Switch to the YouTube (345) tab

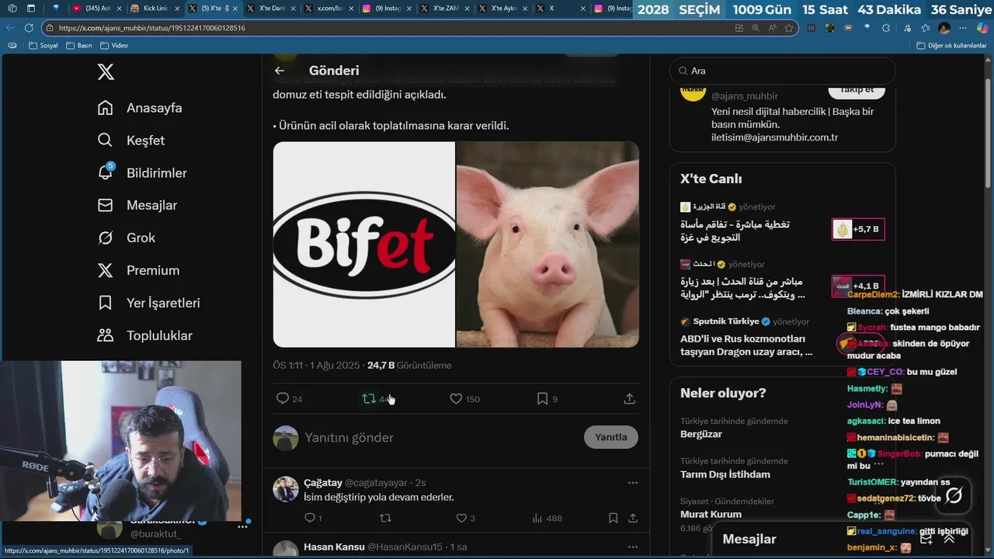[x=96, y=9]
